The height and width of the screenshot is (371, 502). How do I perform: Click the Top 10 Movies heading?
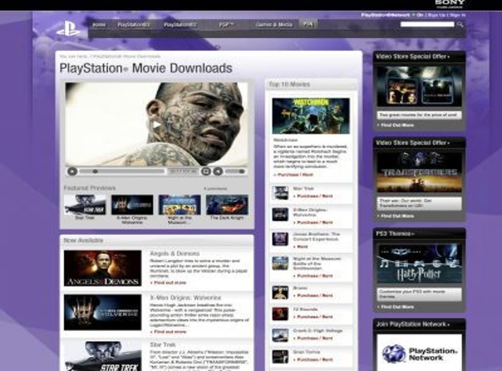click(x=289, y=84)
